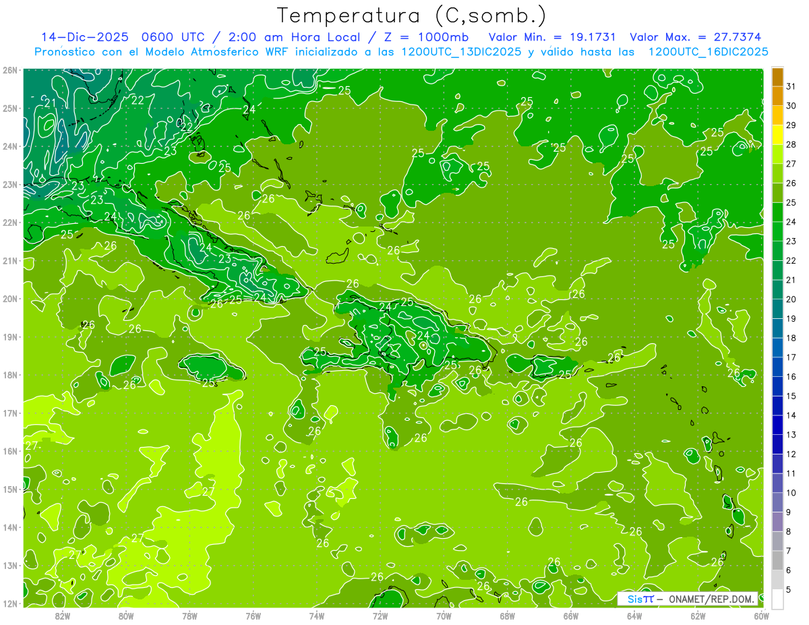This screenshot has width=809, height=625.
Task: Click the "5" color scale label
Action: click(789, 590)
